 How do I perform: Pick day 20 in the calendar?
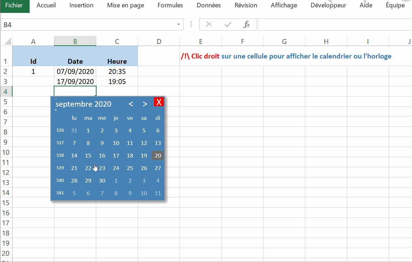pos(158,155)
